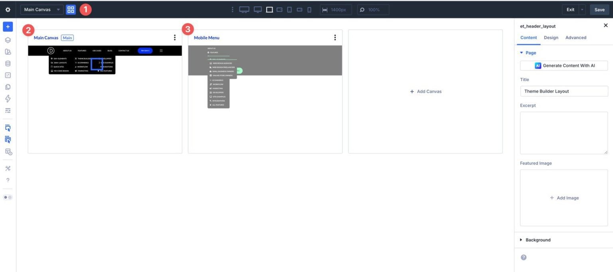Screen dimensions: 613x272
Task: Select the hover-mode cursor icon
Action: click(8, 139)
